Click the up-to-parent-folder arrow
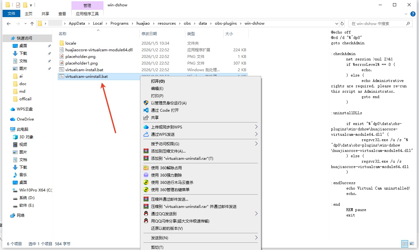 pos(32,23)
